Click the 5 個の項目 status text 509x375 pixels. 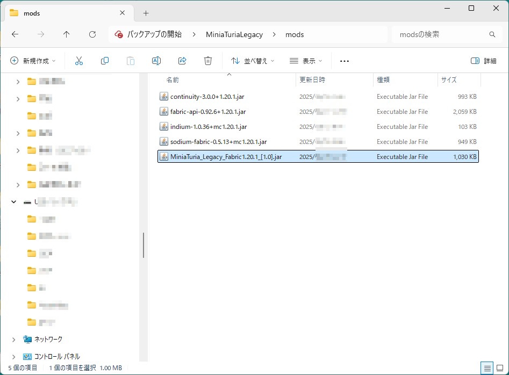pos(23,368)
